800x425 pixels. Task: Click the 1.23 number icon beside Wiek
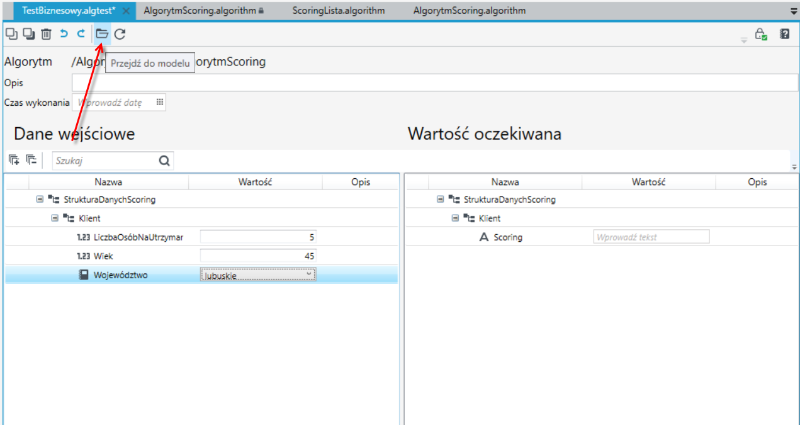point(83,256)
